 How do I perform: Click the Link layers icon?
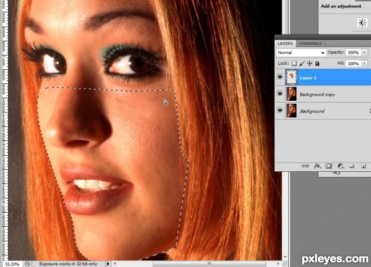pyautogui.click(x=305, y=166)
